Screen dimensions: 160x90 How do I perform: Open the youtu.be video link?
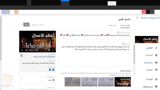[x=44, y=57]
